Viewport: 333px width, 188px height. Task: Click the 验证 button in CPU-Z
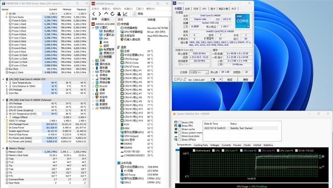[x=230, y=79]
